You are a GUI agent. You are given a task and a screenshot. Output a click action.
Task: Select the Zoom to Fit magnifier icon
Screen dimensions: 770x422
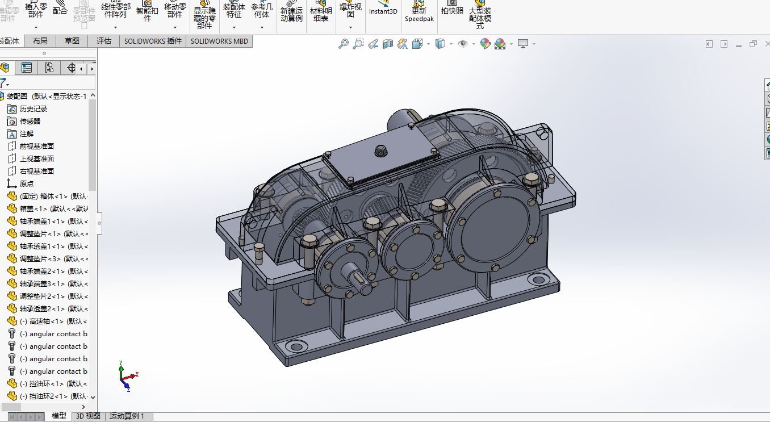pos(343,43)
